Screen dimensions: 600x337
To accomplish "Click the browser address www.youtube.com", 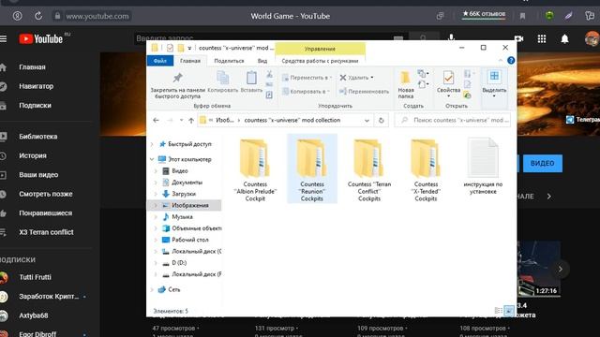I will [x=97, y=16].
